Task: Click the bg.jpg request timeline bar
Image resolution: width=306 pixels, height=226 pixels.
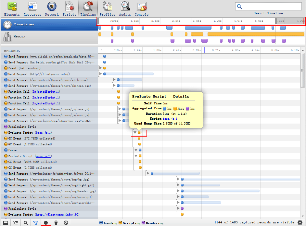Action: (x=241, y=179)
